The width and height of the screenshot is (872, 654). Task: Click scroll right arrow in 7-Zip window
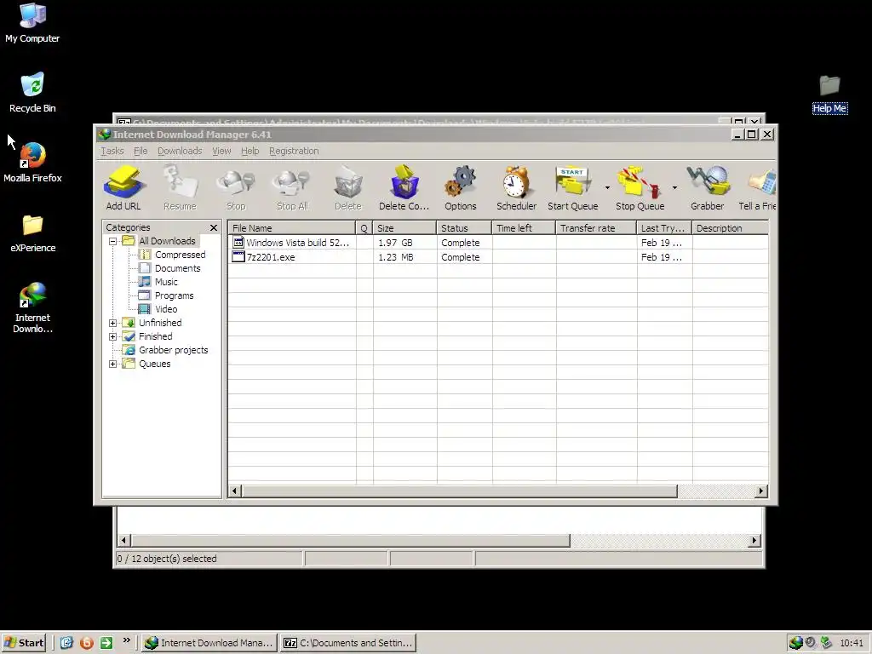coord(754,540)
